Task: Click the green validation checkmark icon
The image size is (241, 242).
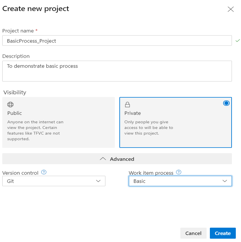Action: coord(237,41)
